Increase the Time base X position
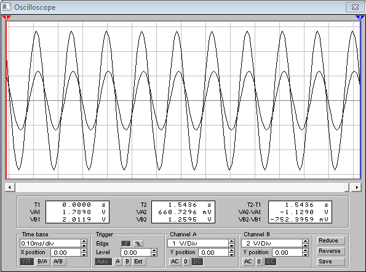 84,250
